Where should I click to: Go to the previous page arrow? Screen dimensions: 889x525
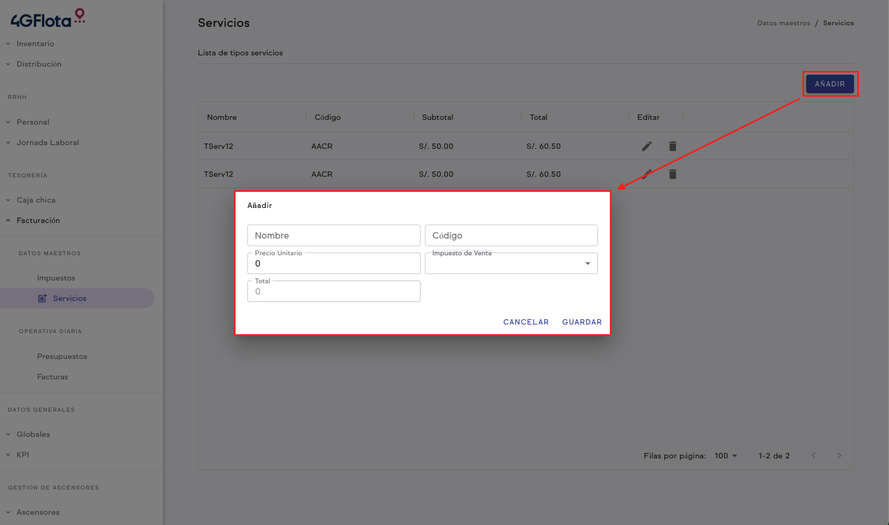tap(813, 456)
